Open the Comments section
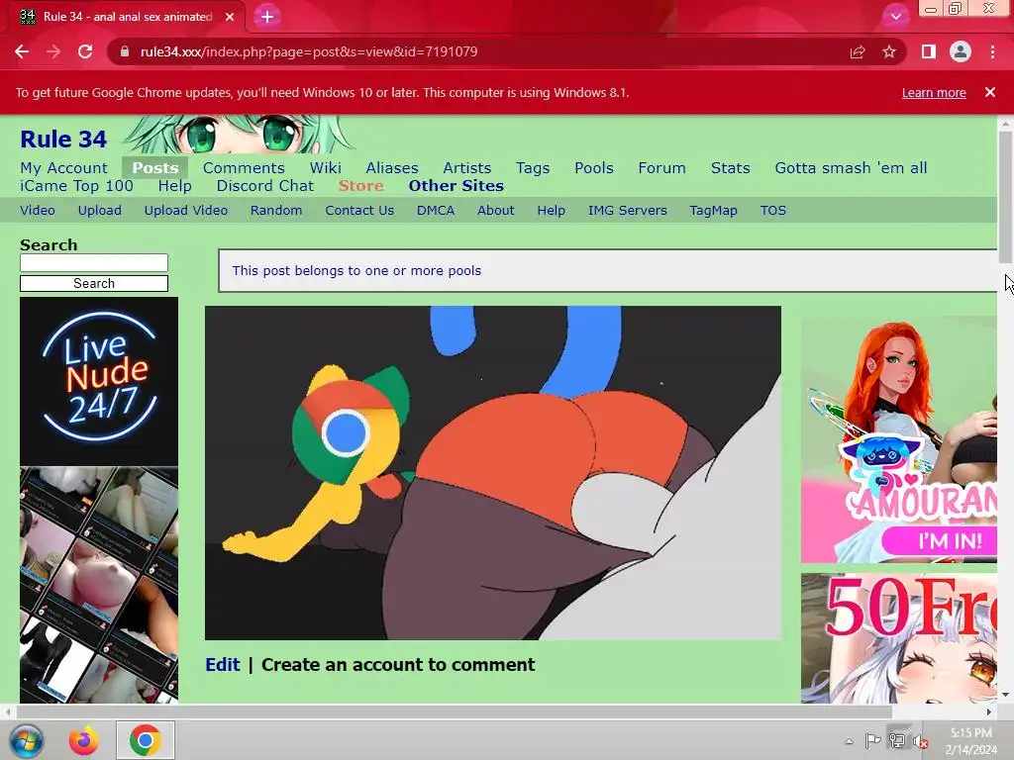This screenshot has width=1014, height=760. [x=244, y=168]
